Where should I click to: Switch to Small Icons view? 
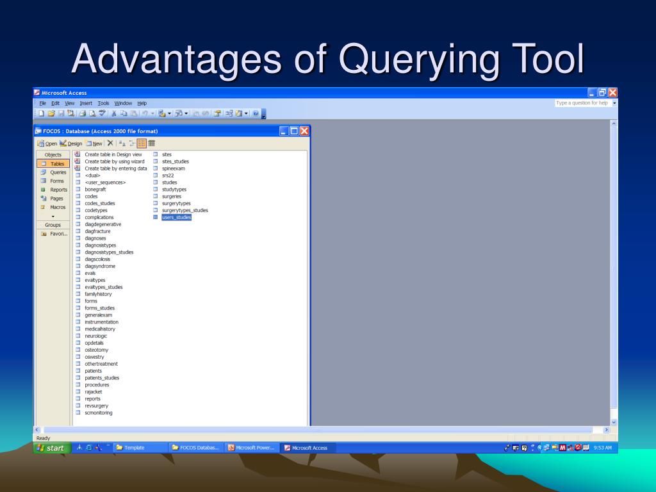pos(132,143)
